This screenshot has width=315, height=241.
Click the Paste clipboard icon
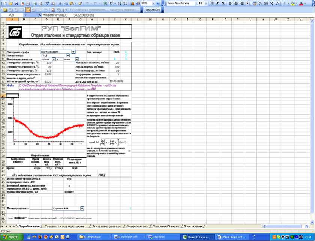click(x=71, y=3)
